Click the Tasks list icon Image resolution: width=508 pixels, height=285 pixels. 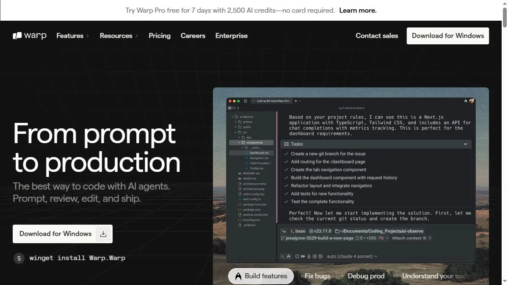point(287,144)
